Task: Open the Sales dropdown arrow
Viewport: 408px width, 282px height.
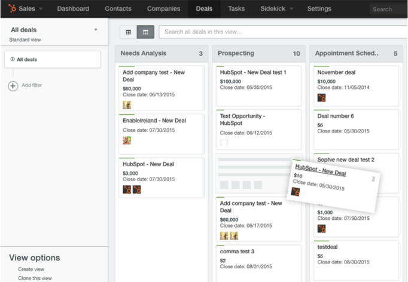Action: (x=41, y=8)
